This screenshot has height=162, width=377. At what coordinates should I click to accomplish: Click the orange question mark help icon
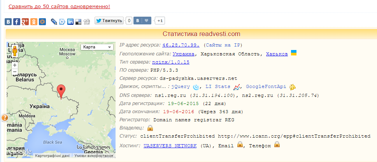click(x=5, y=118)
